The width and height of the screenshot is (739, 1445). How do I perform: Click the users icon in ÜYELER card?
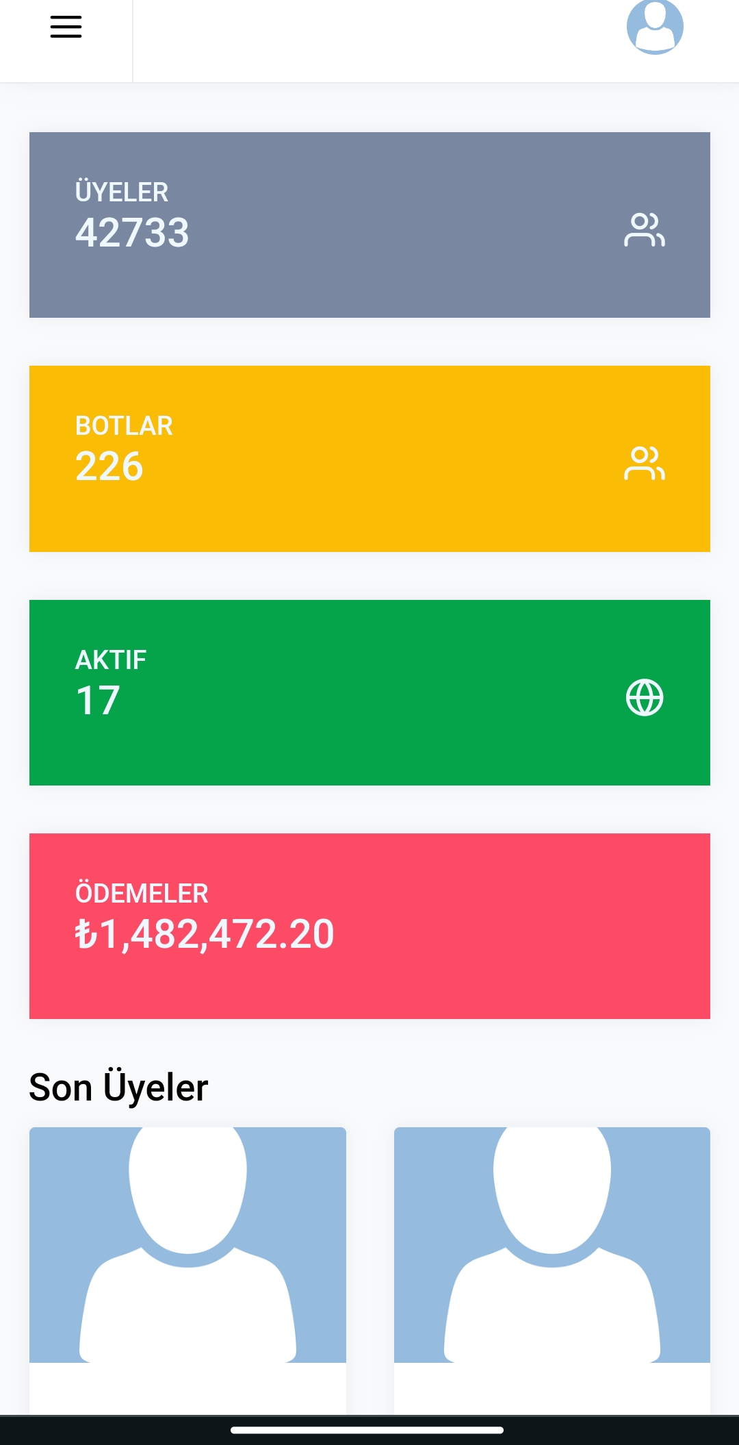(645, 230)
